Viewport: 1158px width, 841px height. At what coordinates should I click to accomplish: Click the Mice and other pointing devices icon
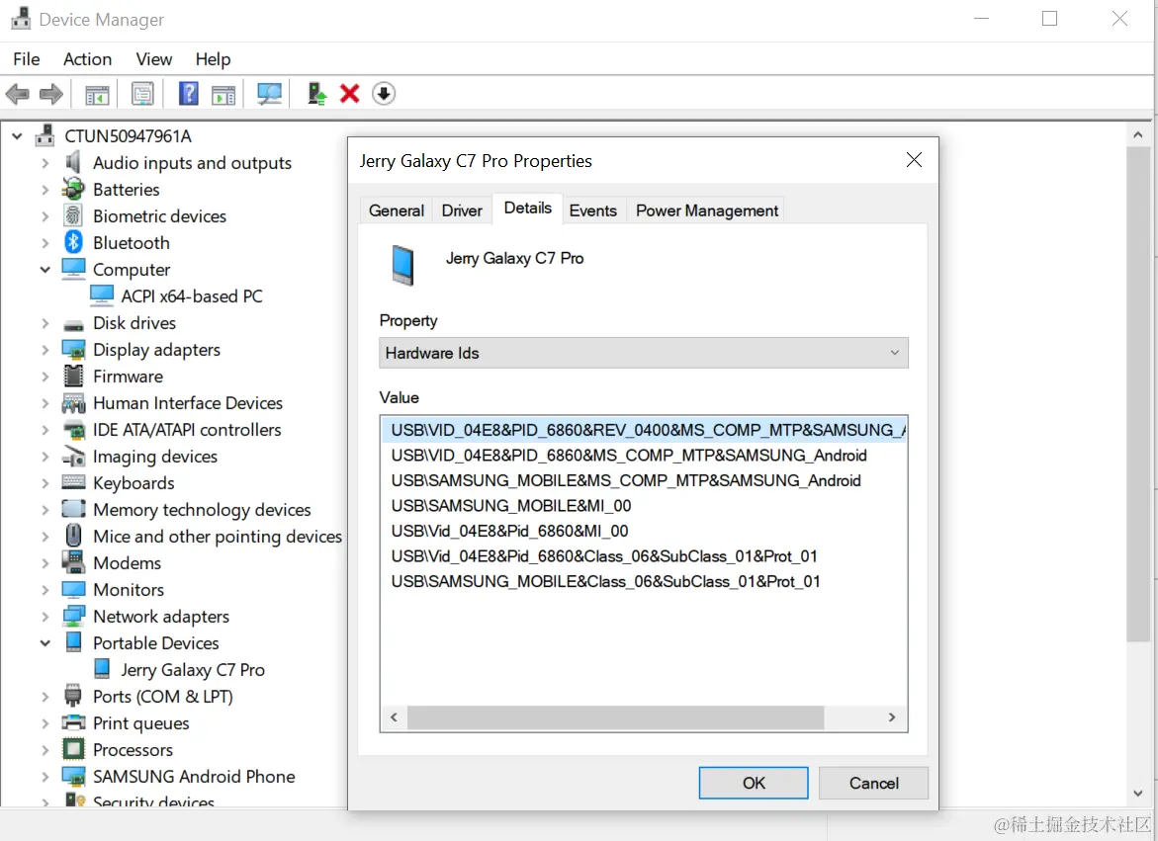73,535
